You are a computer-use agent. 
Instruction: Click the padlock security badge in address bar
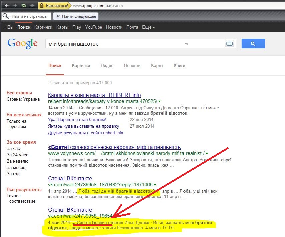[41, 6]
